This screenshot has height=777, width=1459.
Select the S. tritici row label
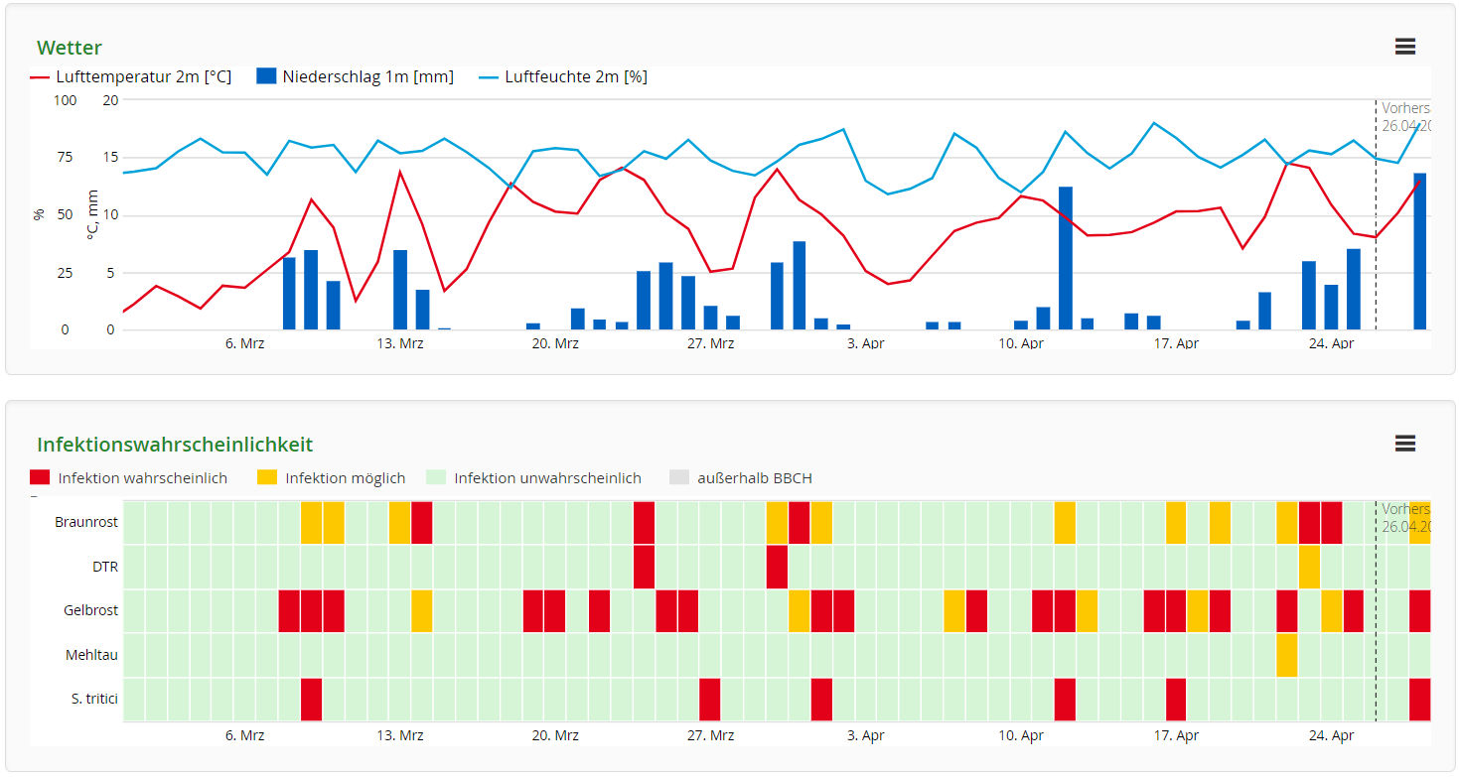[95, 699]
